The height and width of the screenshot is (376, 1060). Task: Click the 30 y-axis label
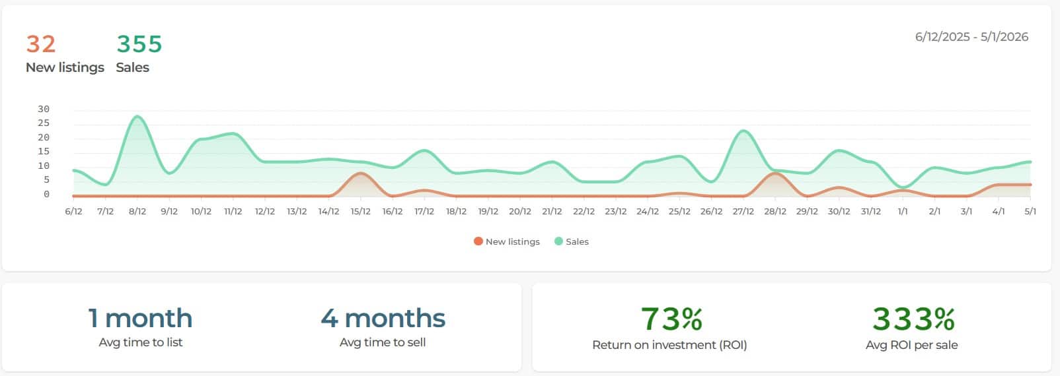coord(44,110)
